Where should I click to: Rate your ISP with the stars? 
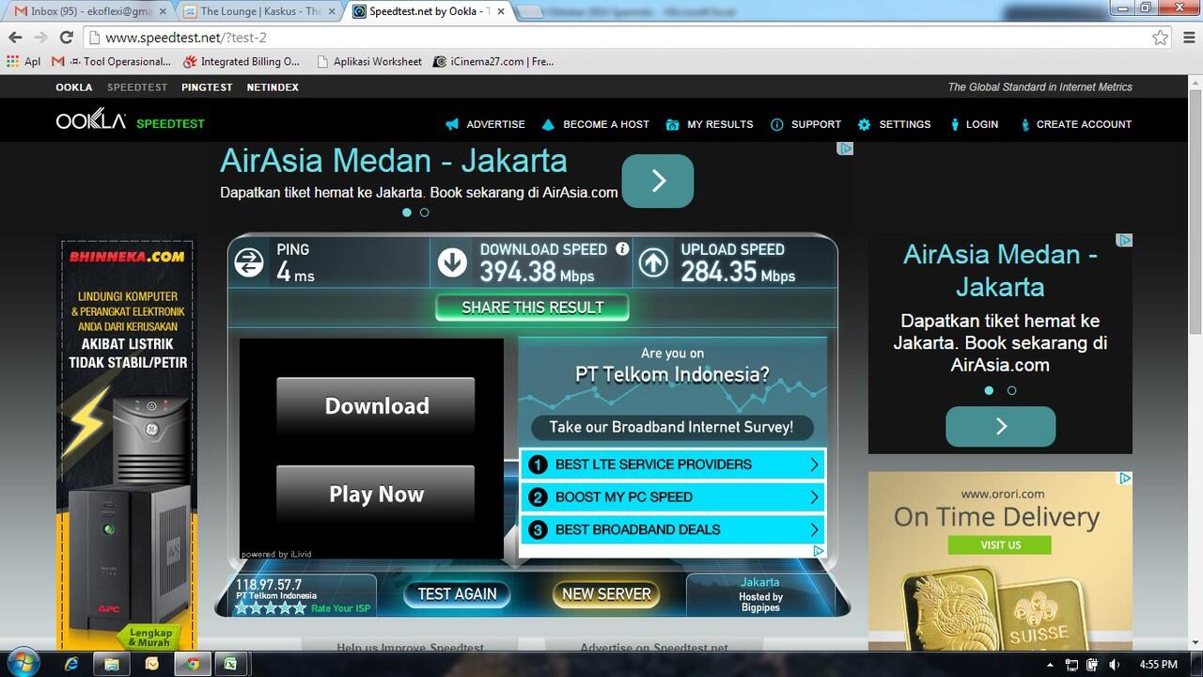click(271, 608)
